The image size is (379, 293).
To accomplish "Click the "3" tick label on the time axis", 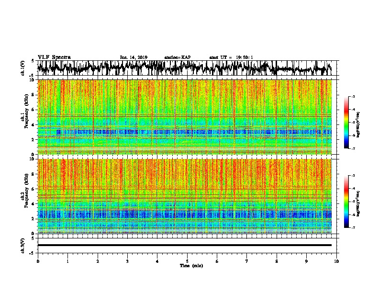I will [x=127, y=261].
